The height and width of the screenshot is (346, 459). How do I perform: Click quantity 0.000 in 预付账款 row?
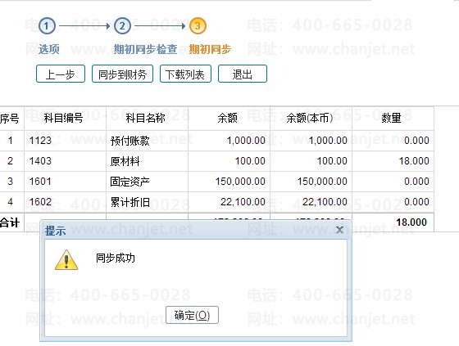[x=417, y=141]
